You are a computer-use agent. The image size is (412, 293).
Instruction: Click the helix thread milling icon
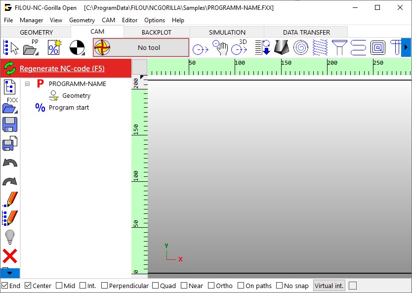click(320, 47)
